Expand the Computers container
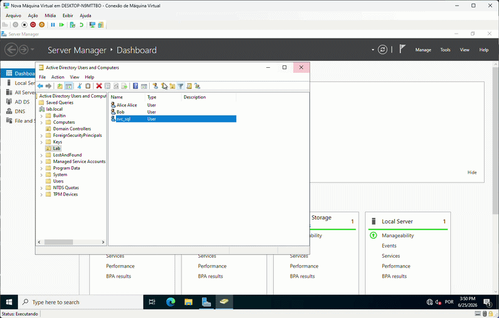 [41, 123]
